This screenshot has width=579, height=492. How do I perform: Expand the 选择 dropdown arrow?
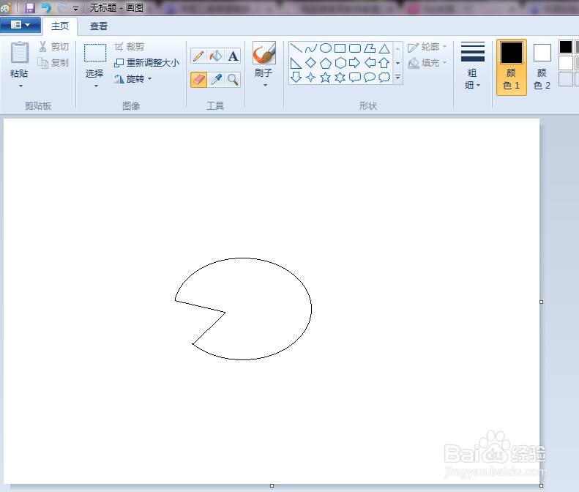[x=96, y=86]
